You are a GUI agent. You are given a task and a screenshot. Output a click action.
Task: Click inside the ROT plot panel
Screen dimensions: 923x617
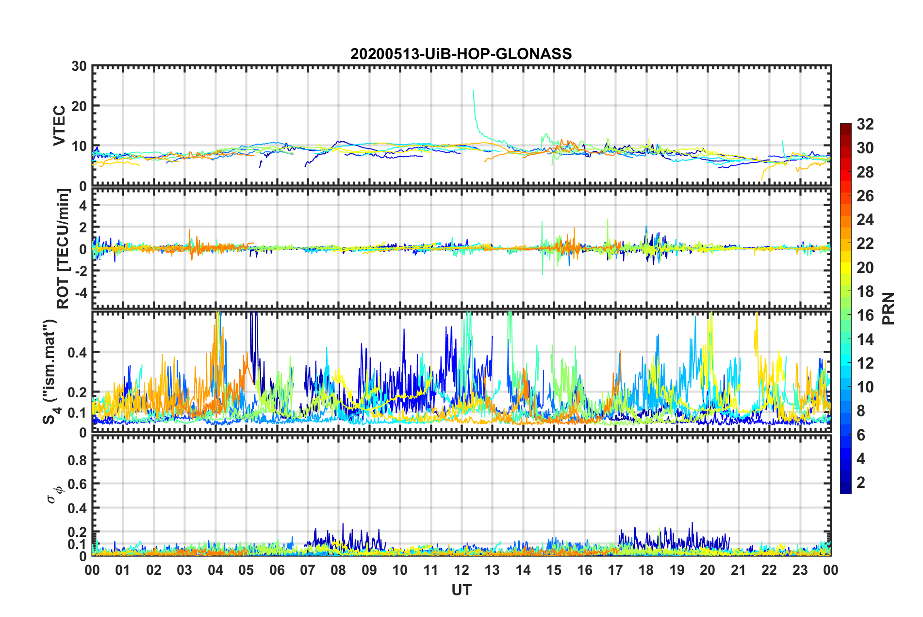pos(461,248)
